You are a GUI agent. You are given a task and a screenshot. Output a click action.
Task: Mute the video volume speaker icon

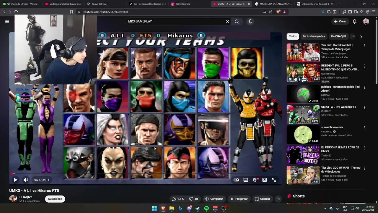(x=26, y=180)
